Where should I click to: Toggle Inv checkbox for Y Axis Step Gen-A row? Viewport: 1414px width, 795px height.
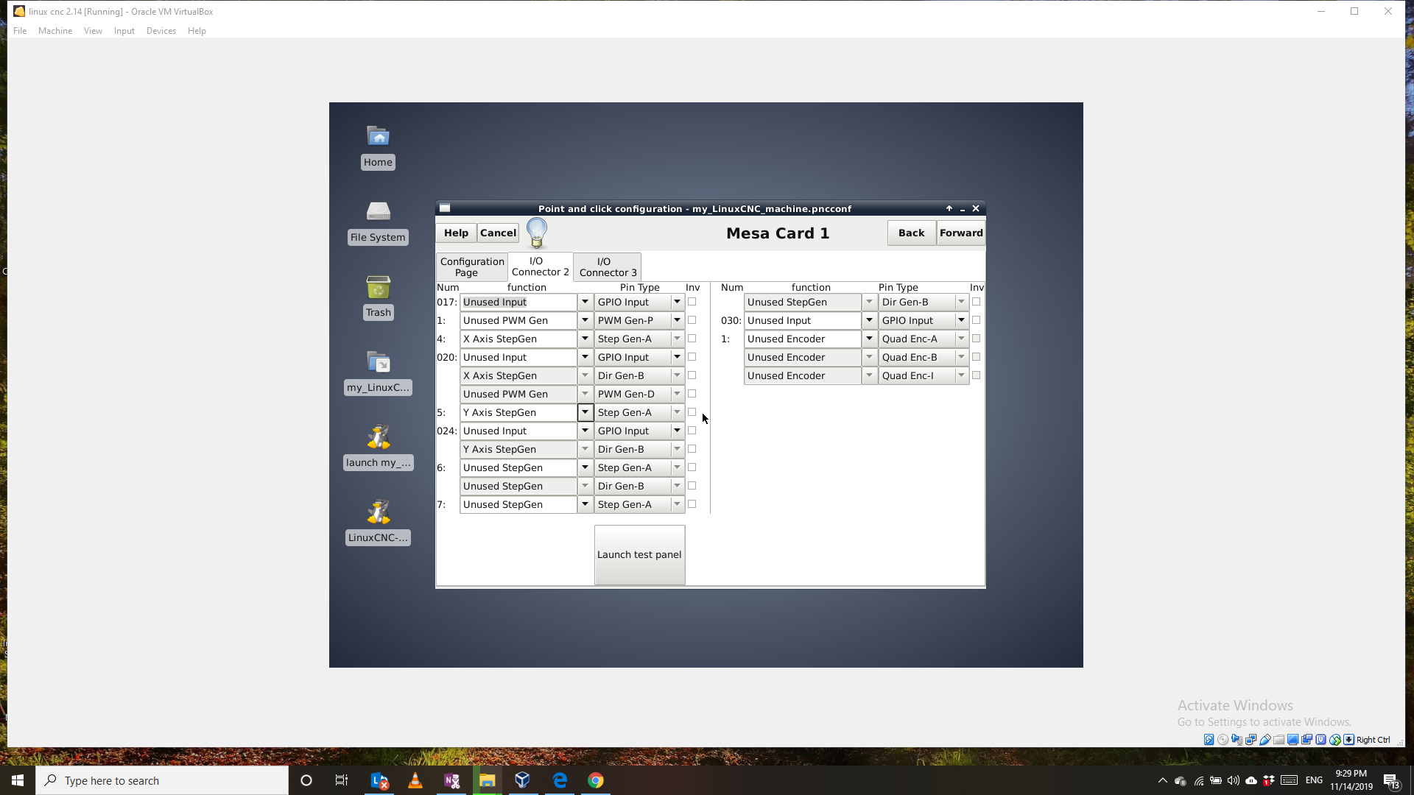692,412
